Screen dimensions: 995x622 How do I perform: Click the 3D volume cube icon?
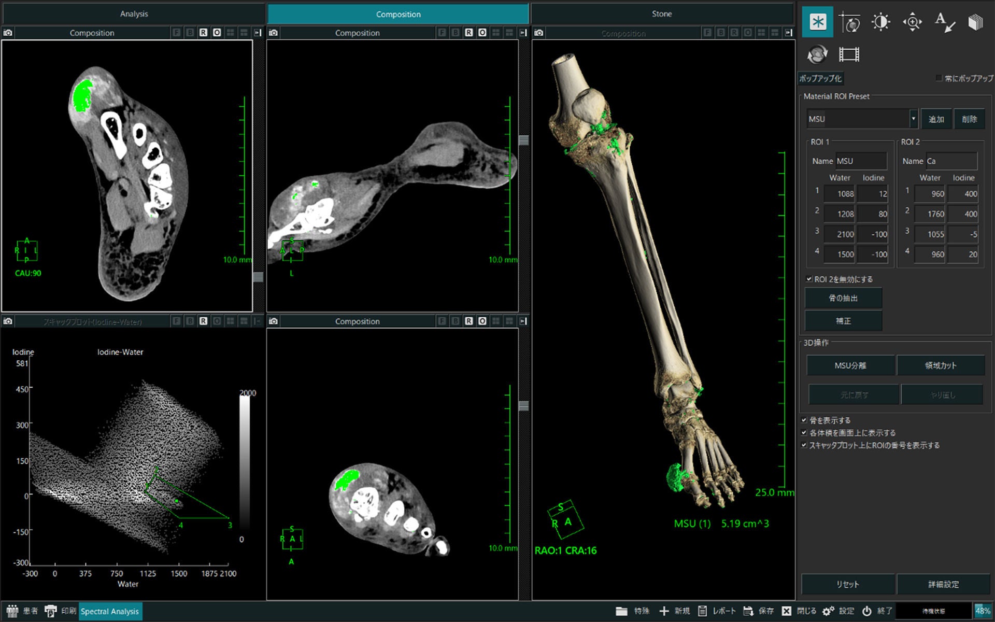click(x=975, y=22)
